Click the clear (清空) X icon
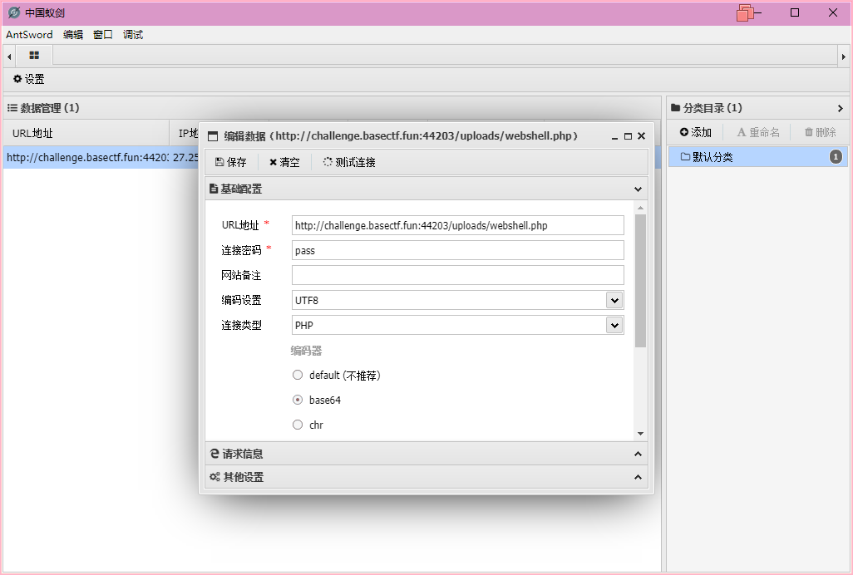 pos(273,163)
